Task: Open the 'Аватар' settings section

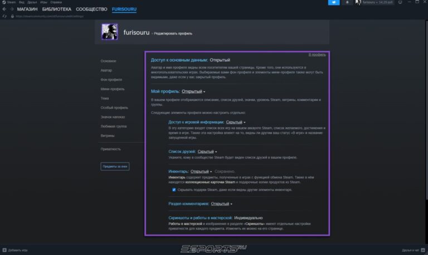Action: 106,70
